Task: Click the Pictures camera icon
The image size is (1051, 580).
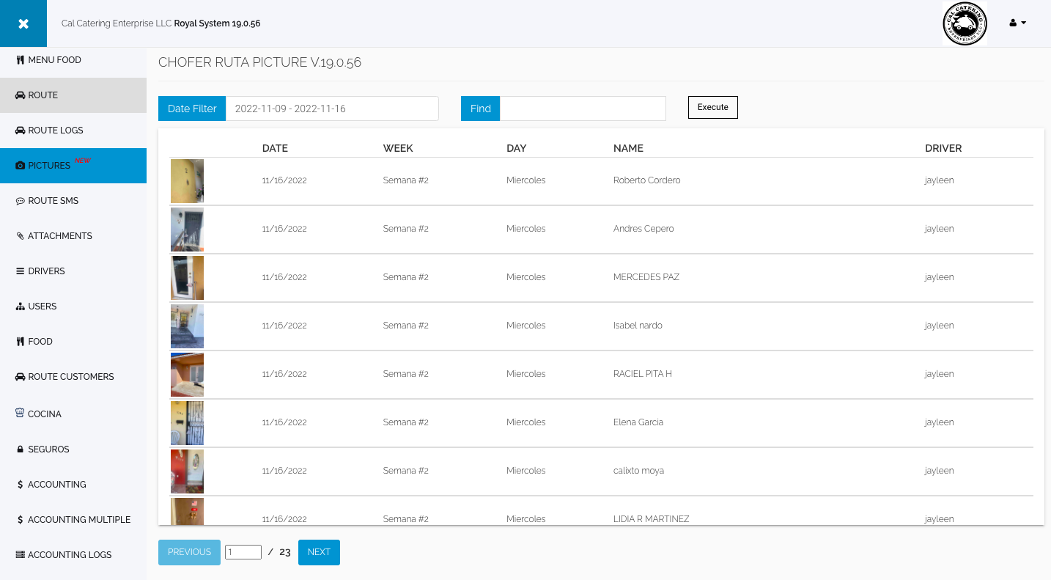Action: point(20,166)
